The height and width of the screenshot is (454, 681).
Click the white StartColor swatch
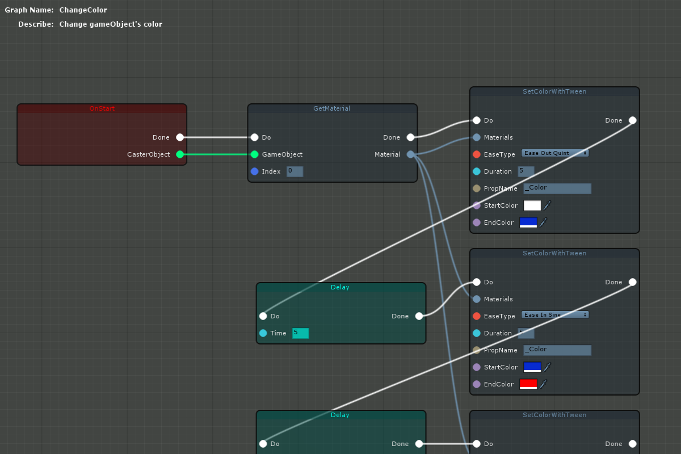tap(532, 205)
